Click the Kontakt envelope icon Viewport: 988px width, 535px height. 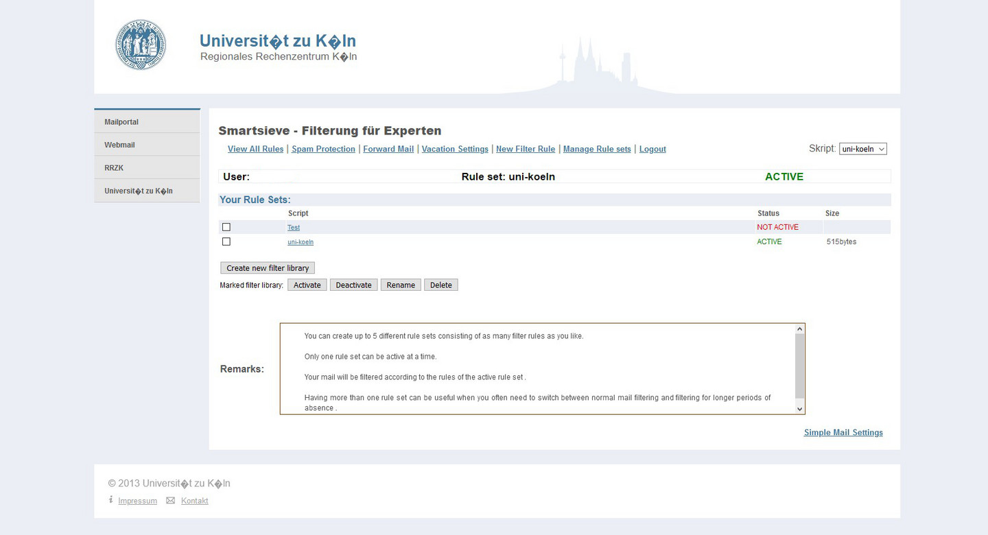coord(171,500)
